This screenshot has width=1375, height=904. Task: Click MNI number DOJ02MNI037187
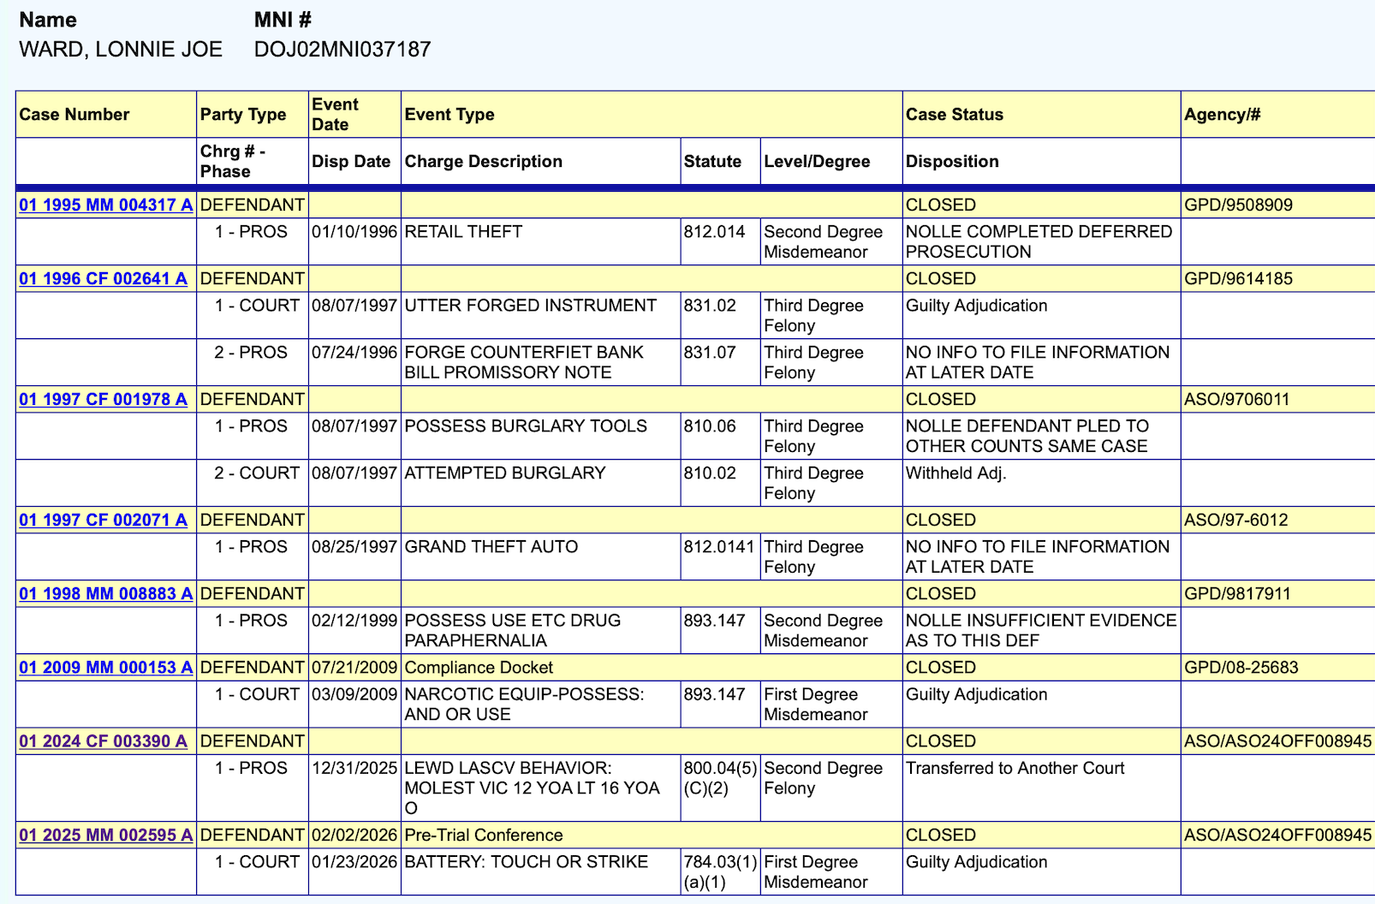[x=342, y=49]
